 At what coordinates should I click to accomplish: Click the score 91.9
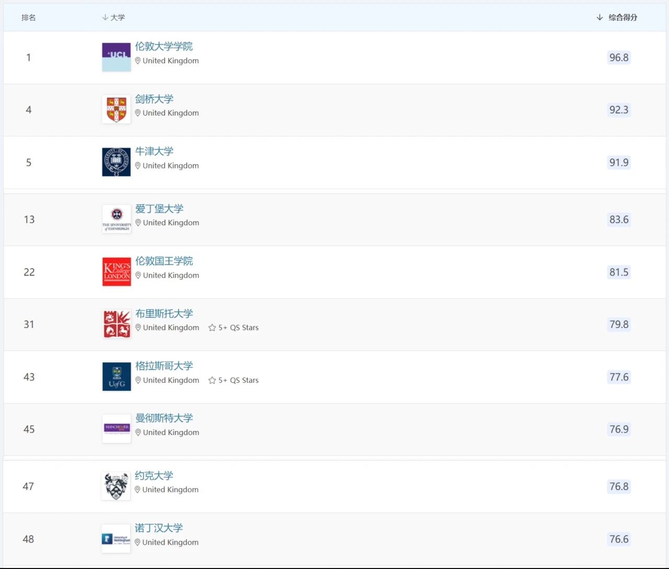pyautogui.click(x=619, y=162)
